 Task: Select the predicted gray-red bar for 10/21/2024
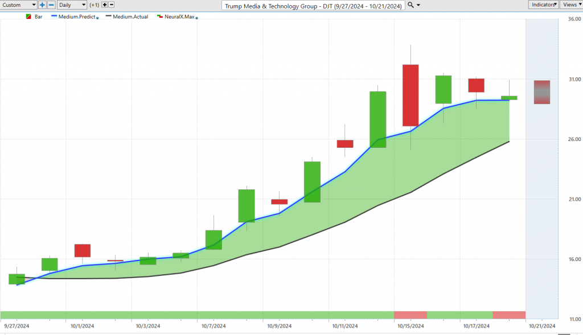click(542, 92)
